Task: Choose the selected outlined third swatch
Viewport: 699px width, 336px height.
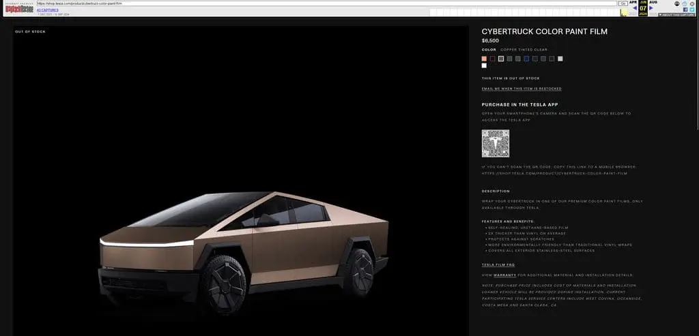Action: click(x=501, y=59)
